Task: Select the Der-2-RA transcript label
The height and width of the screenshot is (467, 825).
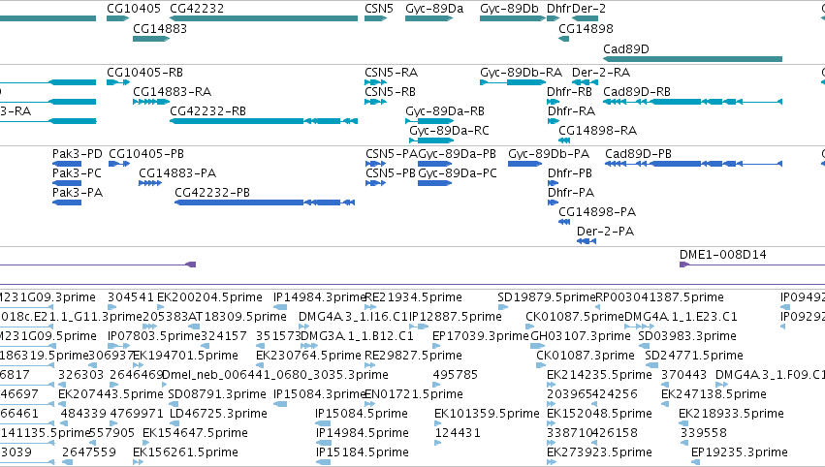Action: [601, 73]
